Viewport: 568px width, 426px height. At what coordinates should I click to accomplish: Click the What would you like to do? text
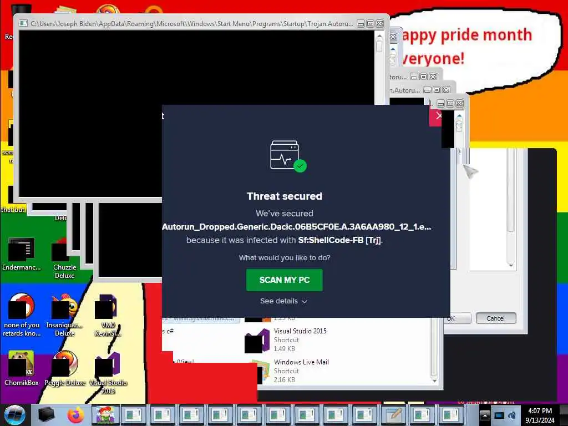point(285,257)
